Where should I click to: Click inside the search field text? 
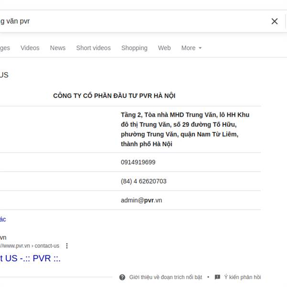click(x=15, y=21)
